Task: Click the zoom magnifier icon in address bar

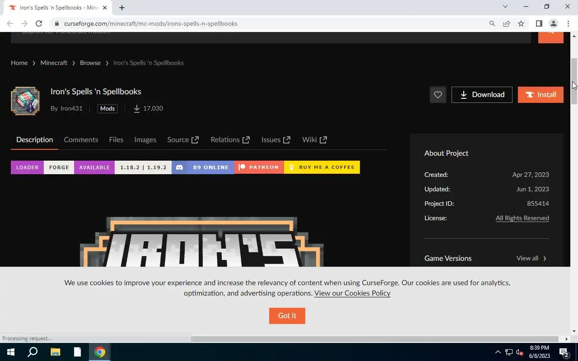Action: coord(492,23)
